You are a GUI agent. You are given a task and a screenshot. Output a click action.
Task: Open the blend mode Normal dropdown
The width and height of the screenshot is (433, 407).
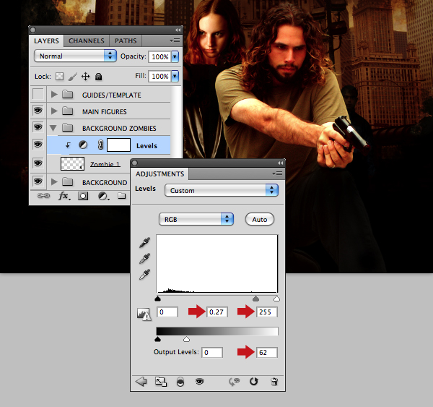(x=75, y=56)
